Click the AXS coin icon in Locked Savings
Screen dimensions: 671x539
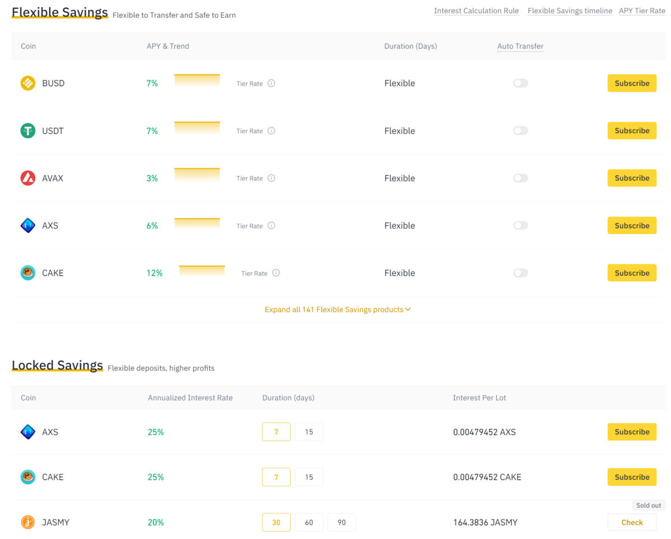point(28,432)
